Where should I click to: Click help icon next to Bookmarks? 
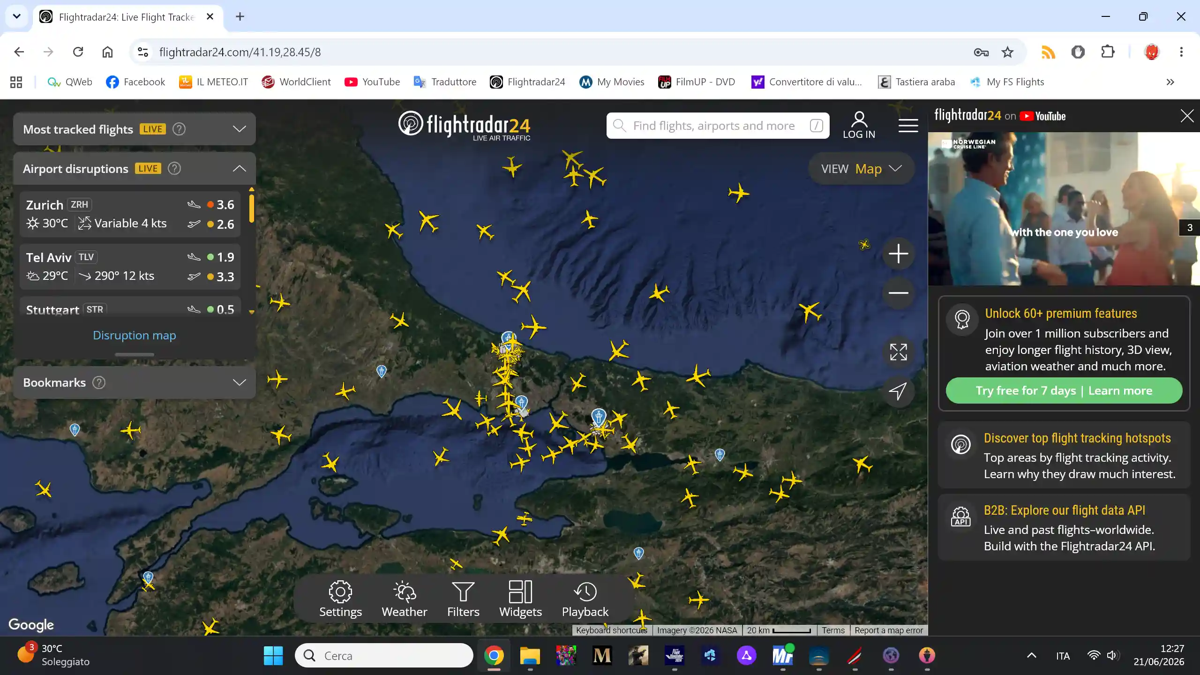coord(99,382)
